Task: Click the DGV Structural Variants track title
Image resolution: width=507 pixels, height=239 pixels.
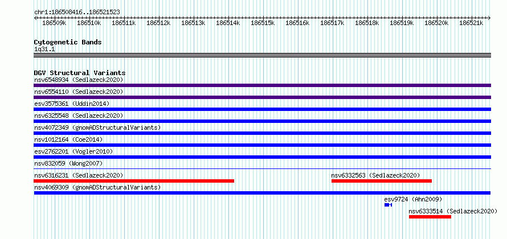Action: click(x=80, y=73)
